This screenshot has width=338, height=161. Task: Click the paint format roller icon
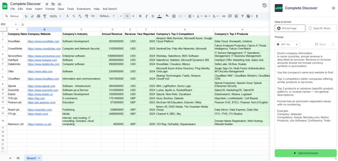coord(45,16)
